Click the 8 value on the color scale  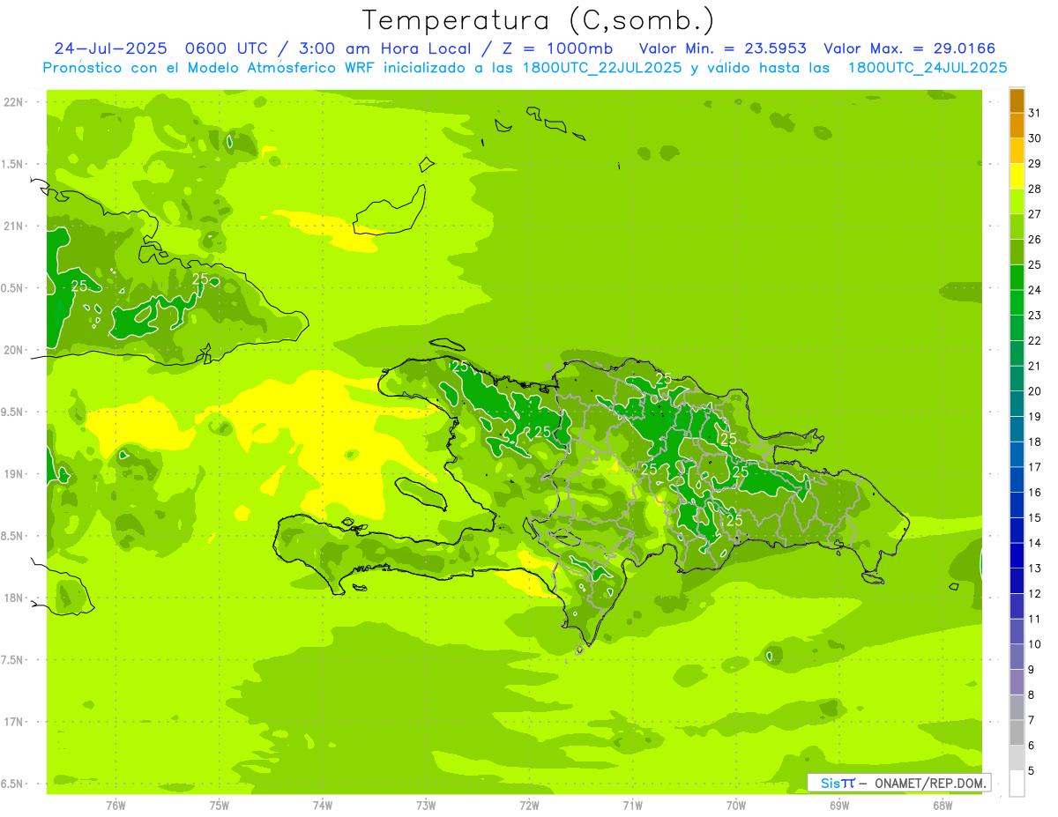(1032, 695)
